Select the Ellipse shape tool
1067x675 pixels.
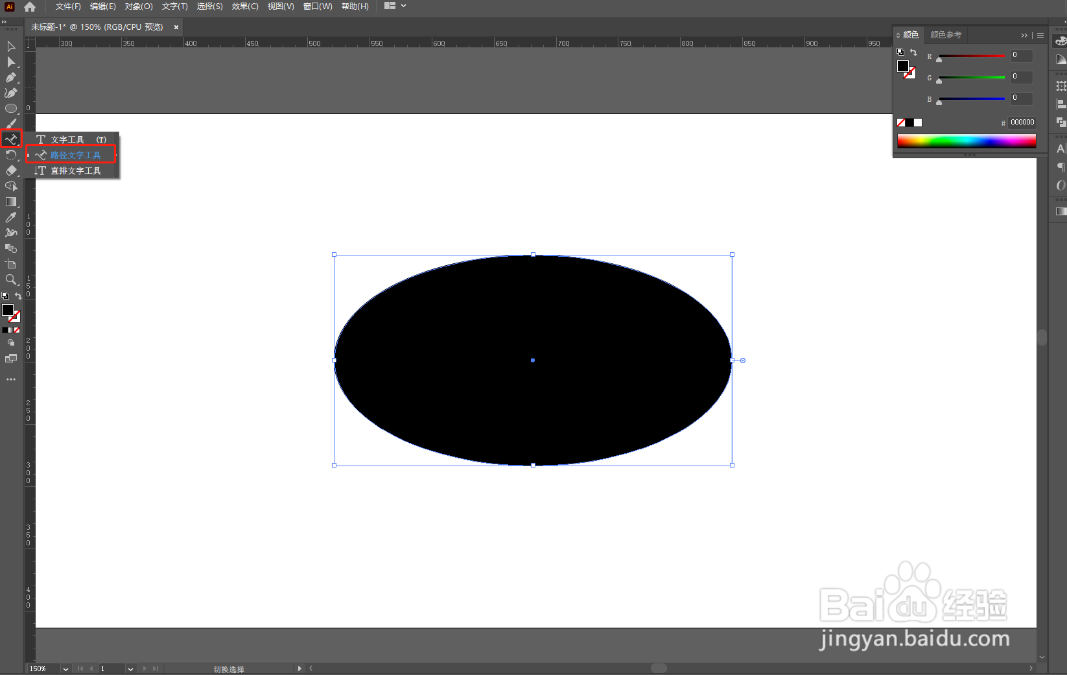coord(11,108)
